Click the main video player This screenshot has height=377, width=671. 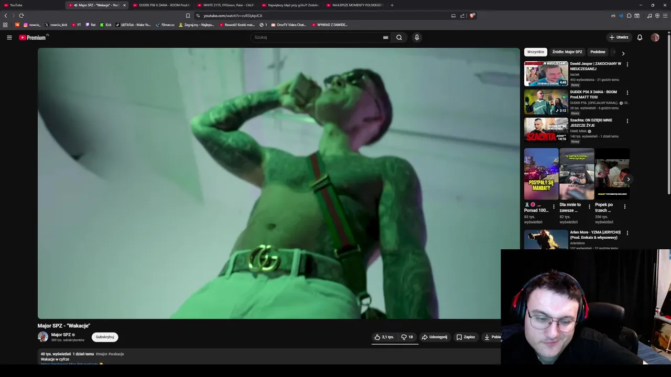coord(278,183)
